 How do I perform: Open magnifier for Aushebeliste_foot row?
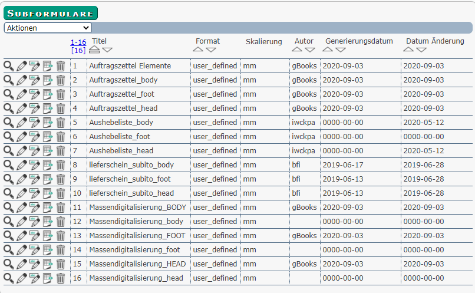[8, 137]
